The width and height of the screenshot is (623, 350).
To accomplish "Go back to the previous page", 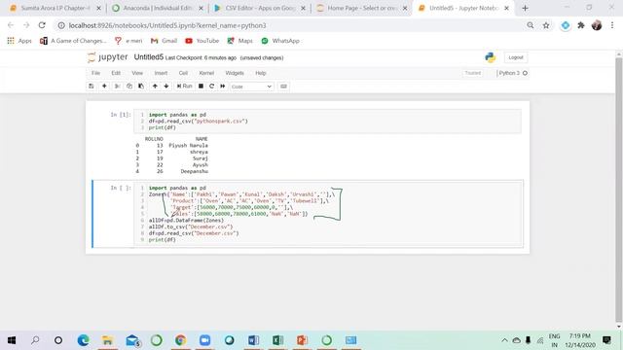I will pos(11,25).
